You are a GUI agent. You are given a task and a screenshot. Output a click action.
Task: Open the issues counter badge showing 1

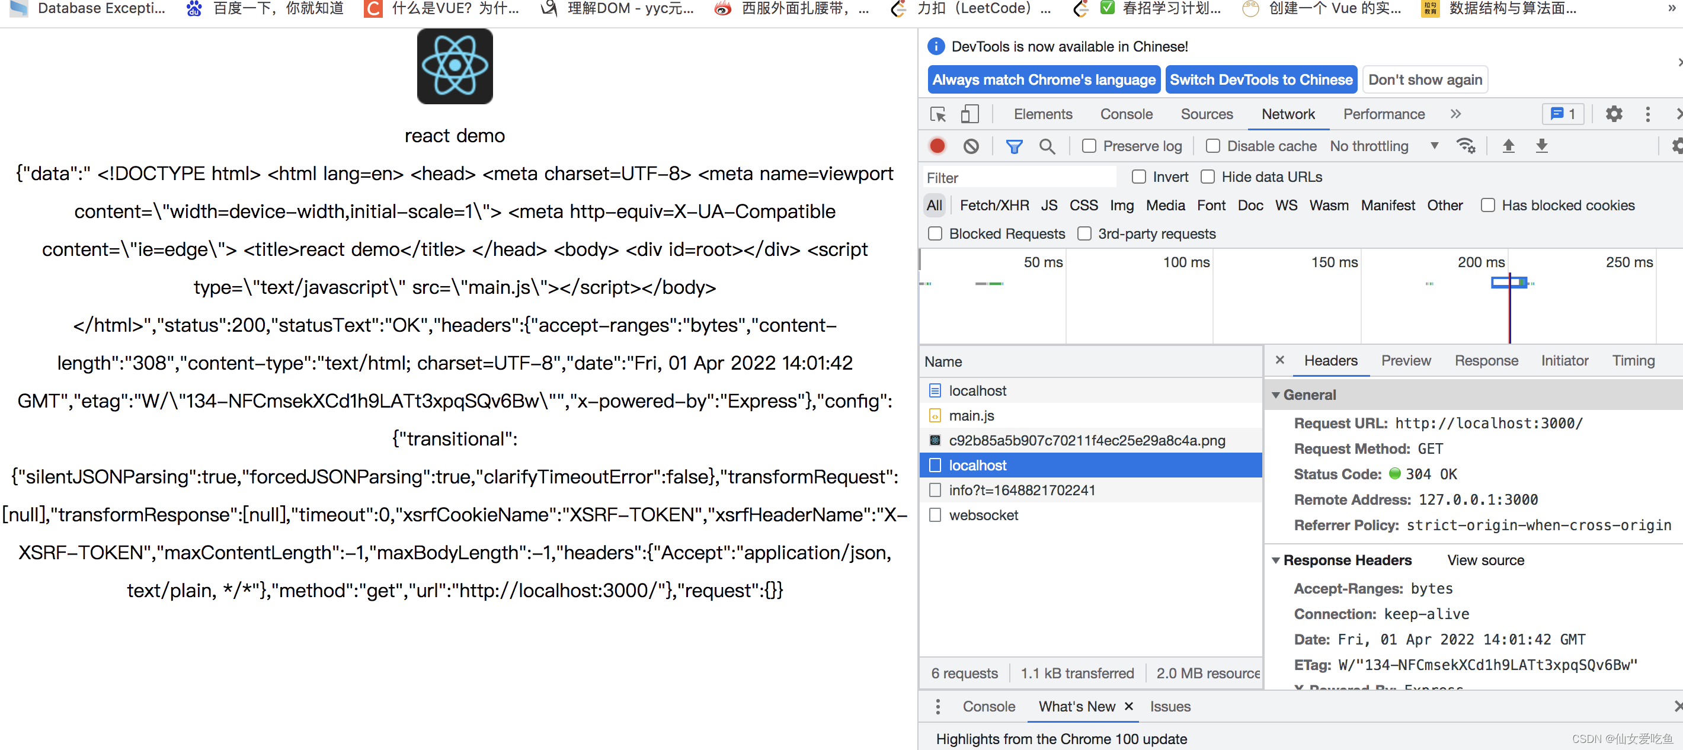pos(1563,114)
